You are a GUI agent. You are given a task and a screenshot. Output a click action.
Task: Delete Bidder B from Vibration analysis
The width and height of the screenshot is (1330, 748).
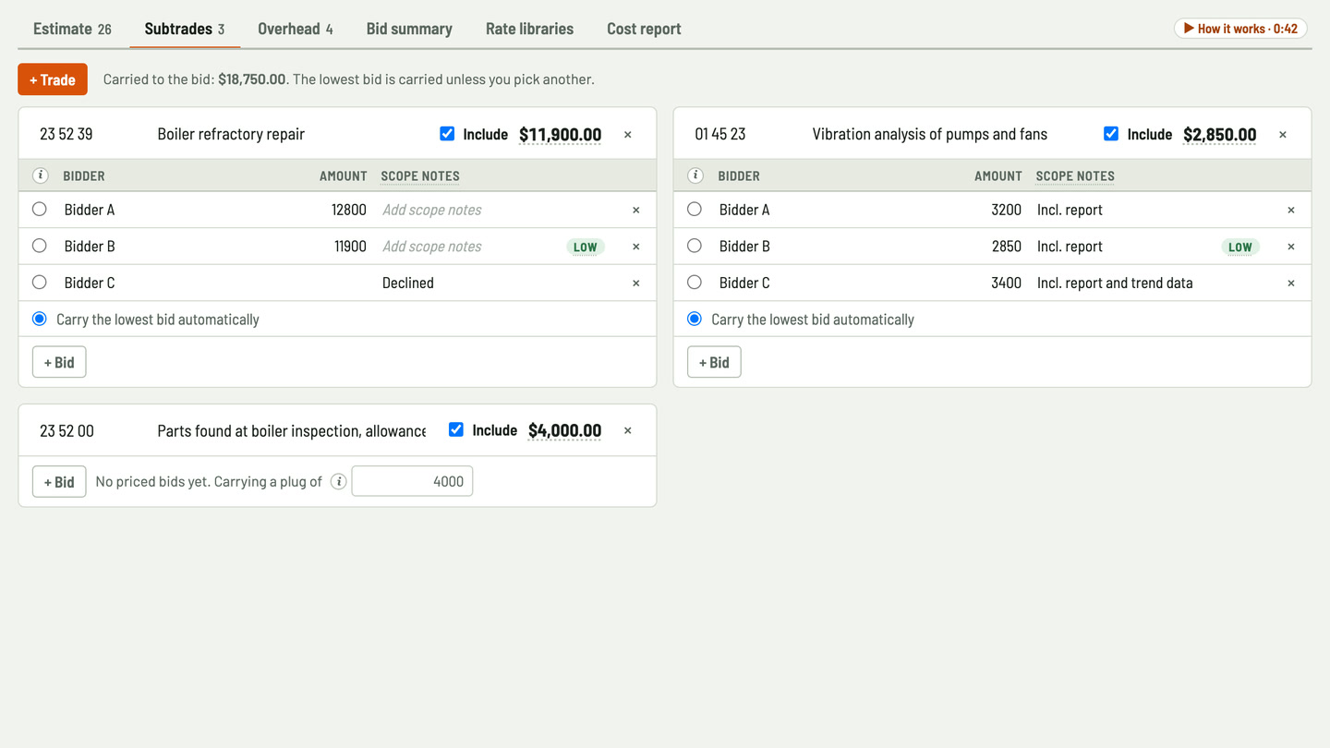pyautogui.click(x=1291, y=247)
